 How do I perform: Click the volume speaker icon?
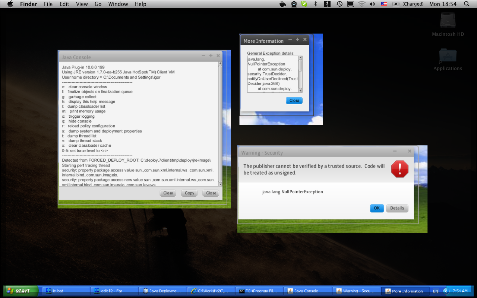(x=372, y=4)
